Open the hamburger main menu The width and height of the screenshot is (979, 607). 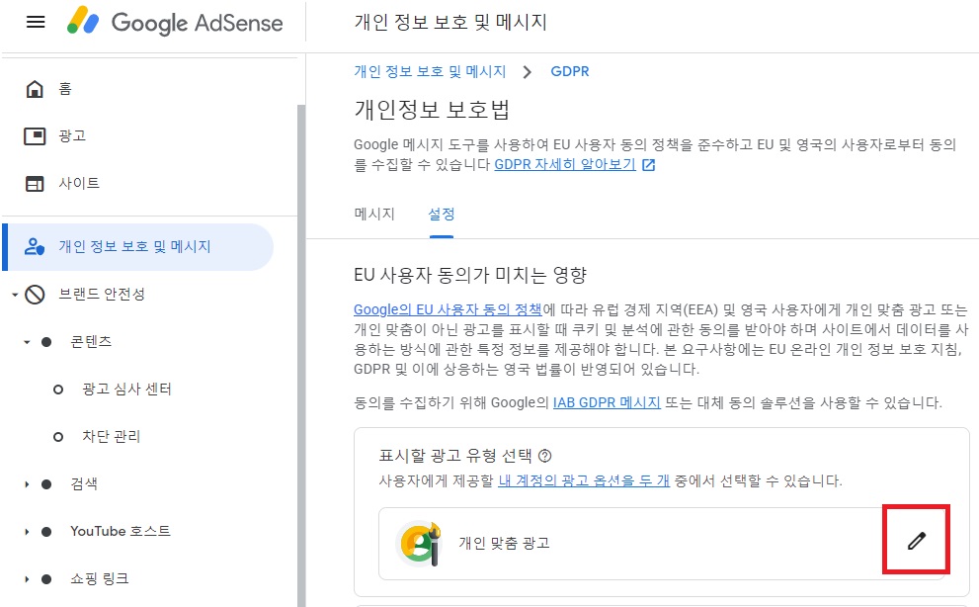[x=36, y=23]
